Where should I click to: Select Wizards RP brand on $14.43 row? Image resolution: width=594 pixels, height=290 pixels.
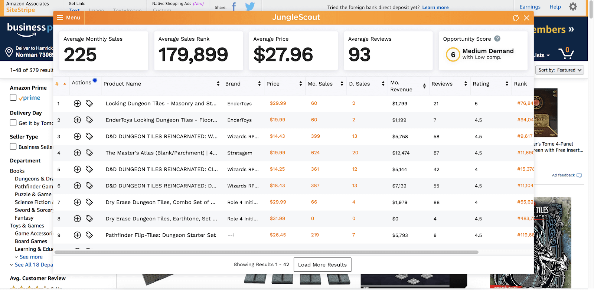click(x=243, y=136)
